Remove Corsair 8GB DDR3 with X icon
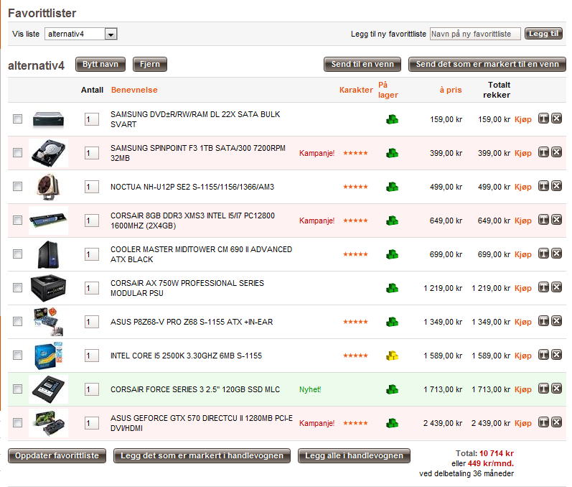Viewport: 572px width, 487px height. click(x=556, y=220)
